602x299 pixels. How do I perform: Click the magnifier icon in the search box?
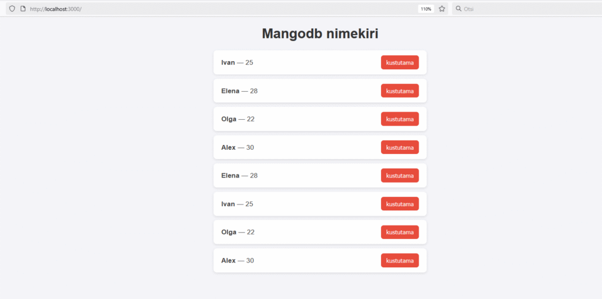(459, 9)
